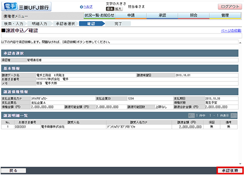Click the 債権者メニュー label

16,16
